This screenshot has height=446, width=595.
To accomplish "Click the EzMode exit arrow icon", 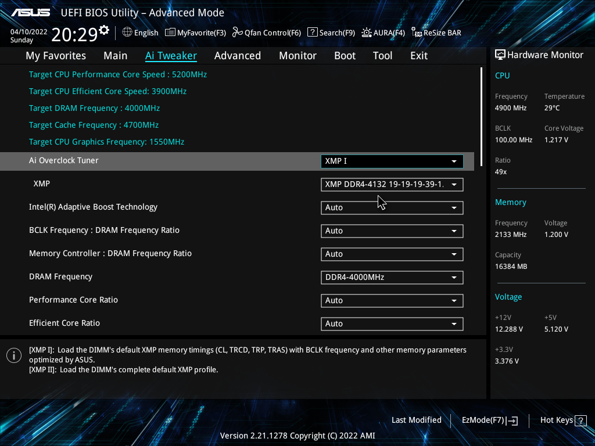I will click(x=512, y=420).
